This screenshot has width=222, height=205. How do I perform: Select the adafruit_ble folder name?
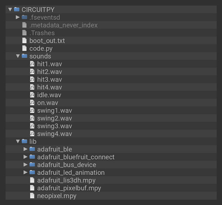pos(55,149)
